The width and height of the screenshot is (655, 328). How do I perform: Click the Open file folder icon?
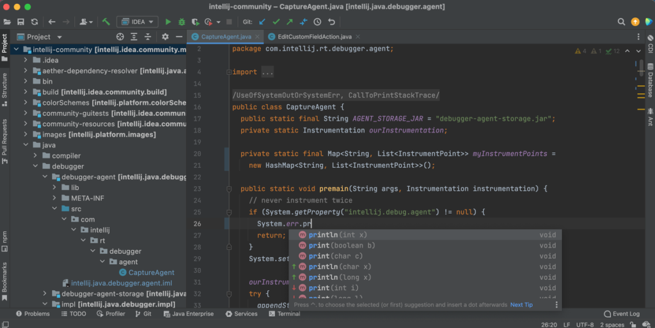[7, 22]
